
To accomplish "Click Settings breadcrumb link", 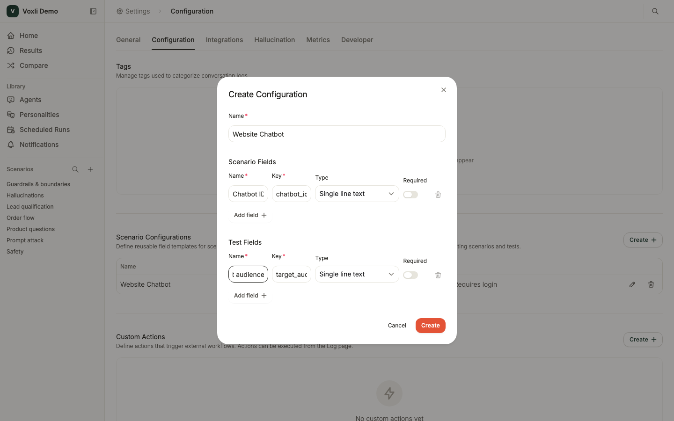I will 133,11.
